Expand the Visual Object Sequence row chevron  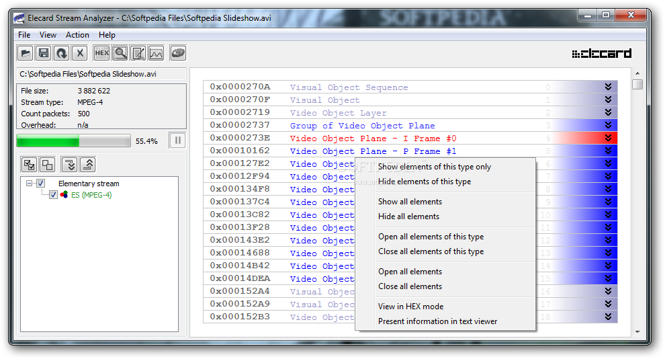click(x=608, y=87)
